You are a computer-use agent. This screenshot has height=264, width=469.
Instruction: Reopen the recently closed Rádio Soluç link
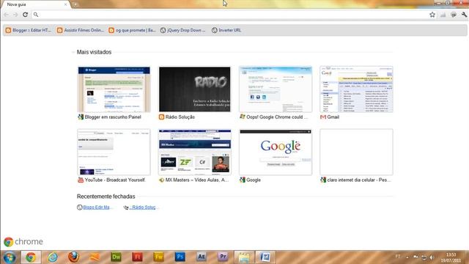pyautogui.click(x=144, y=207)
